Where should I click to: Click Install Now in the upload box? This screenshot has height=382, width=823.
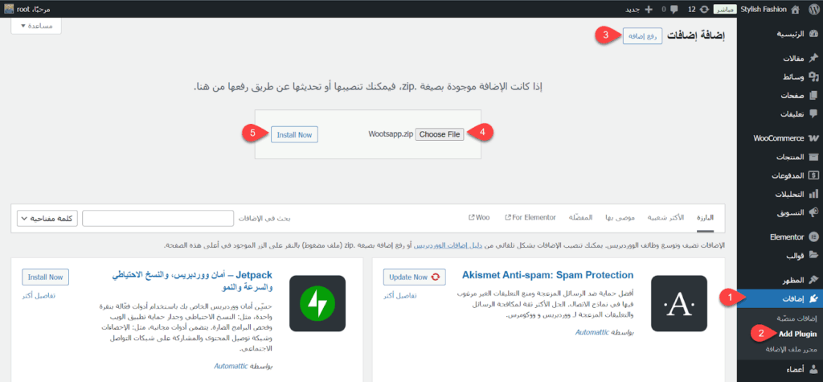coord(294,134)
